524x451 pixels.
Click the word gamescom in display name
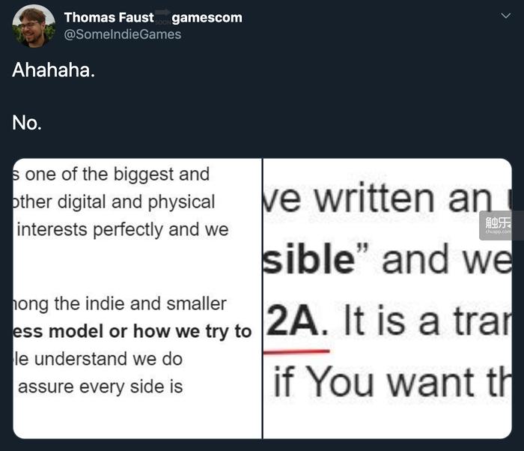pyautogui.click(x=207, y=17)
